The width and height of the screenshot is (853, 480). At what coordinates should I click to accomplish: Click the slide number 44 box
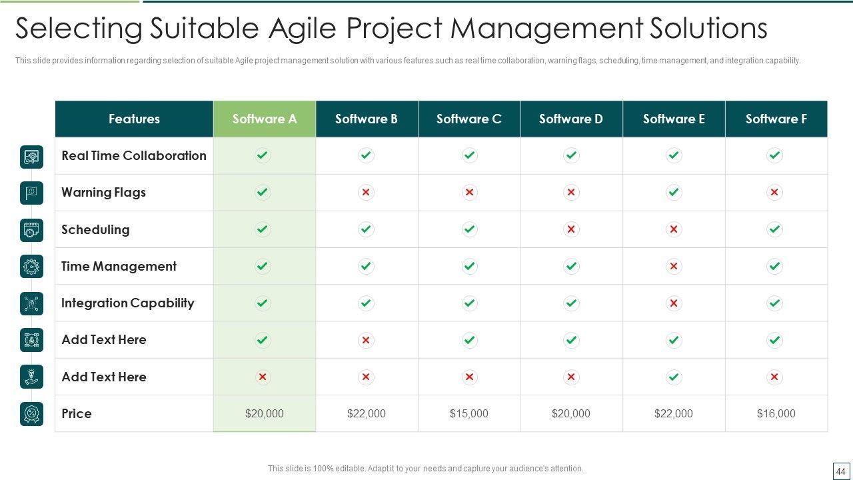pos(840,469)
